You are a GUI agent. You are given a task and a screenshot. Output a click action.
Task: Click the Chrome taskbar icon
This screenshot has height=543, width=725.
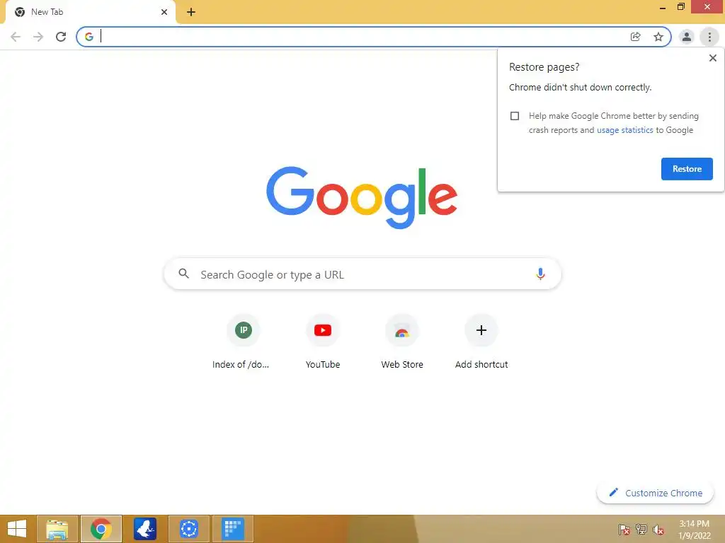point(101,529)
